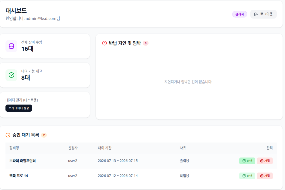285x190 pixels.
Task: Reject the 브라더 라벨프린터 rental request
Action: click(265, 161)
